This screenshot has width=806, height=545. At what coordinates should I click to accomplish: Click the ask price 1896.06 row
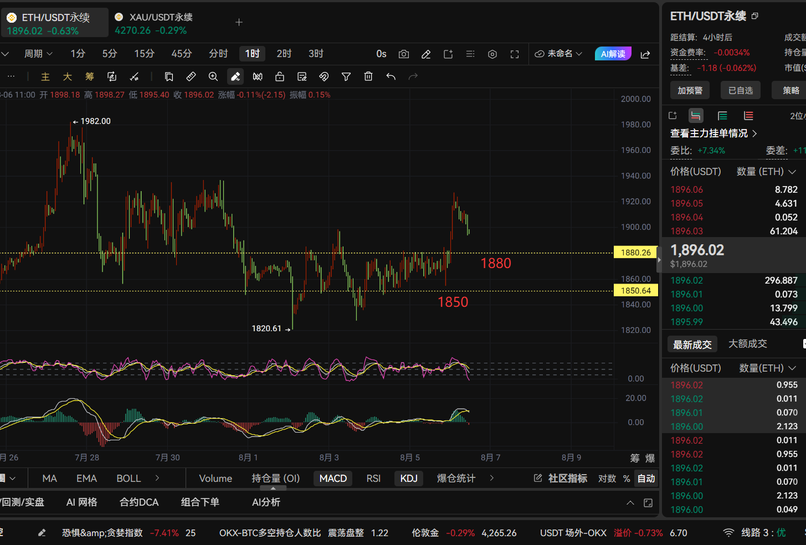coord(734,189)
